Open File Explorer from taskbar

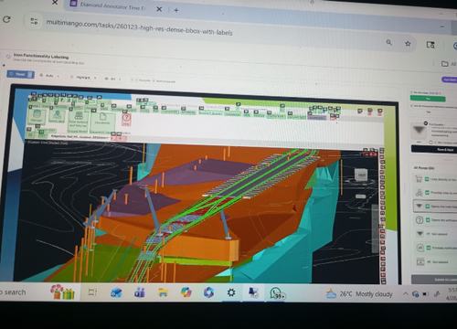point(163,292)
